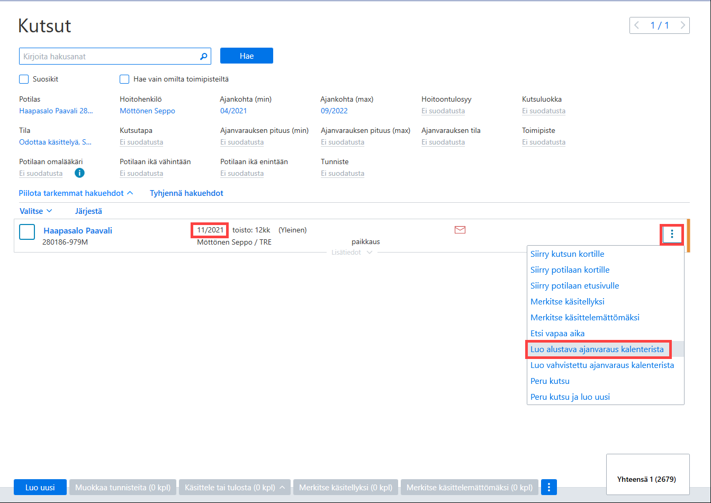Viewport: 711px width, 503px height.
Task: Choose Luo alustava ajanvaraus kalenterista
Action: (597, 349)
